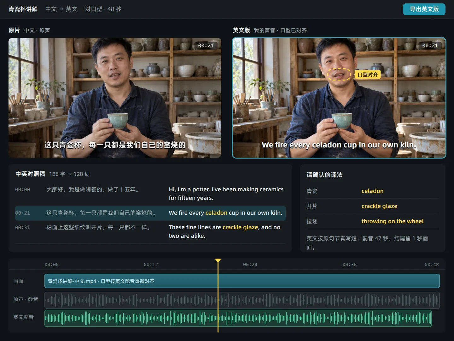Viewport: 454px width, 341px height.
Task: Click the 原声 · 静音 track label
Action: click(x=26, y=299)
